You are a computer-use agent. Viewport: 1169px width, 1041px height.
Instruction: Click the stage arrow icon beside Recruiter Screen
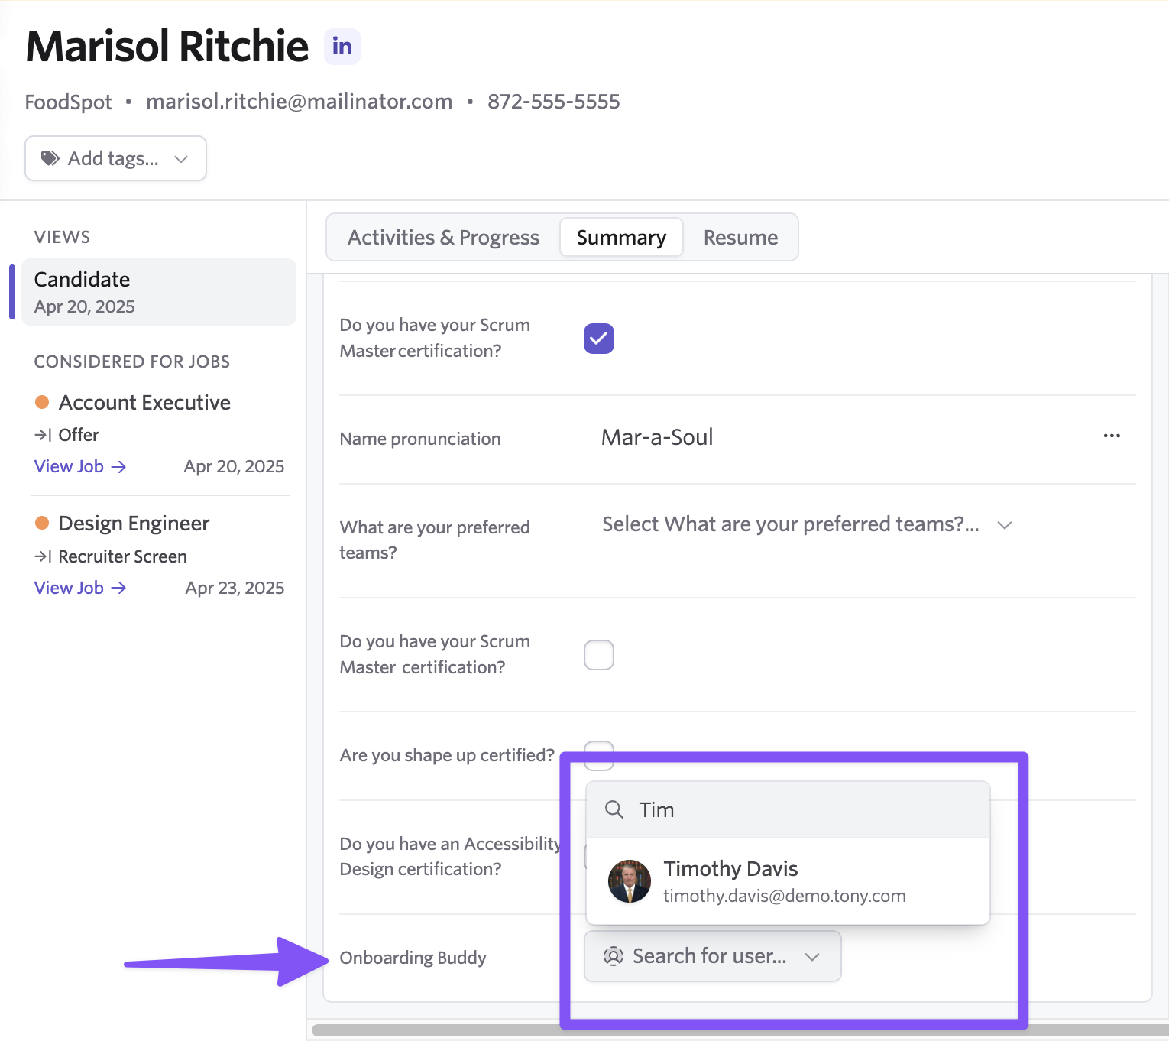click(x=44, y=556)
